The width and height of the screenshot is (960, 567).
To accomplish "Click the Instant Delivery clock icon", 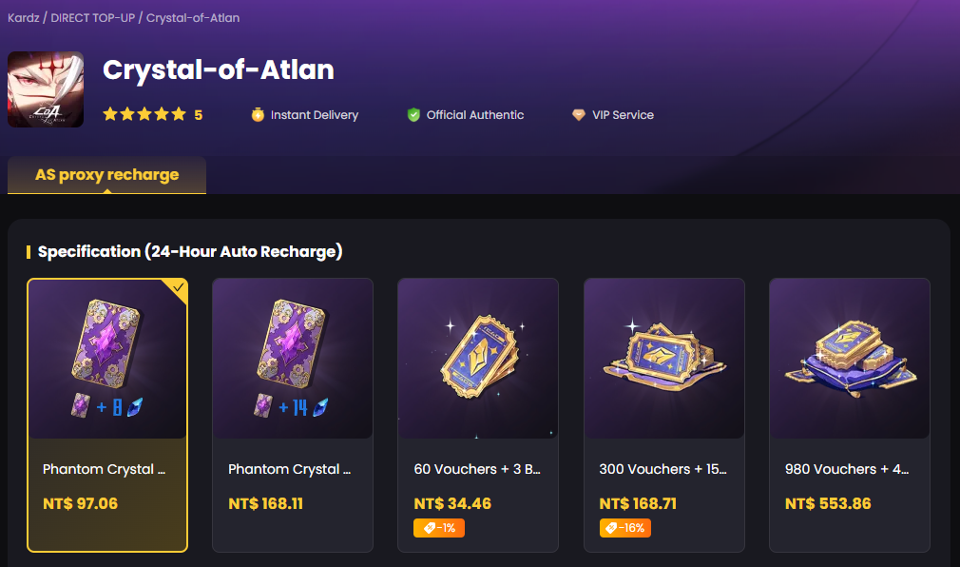I will pyautogui.click(x=256, y=114).
